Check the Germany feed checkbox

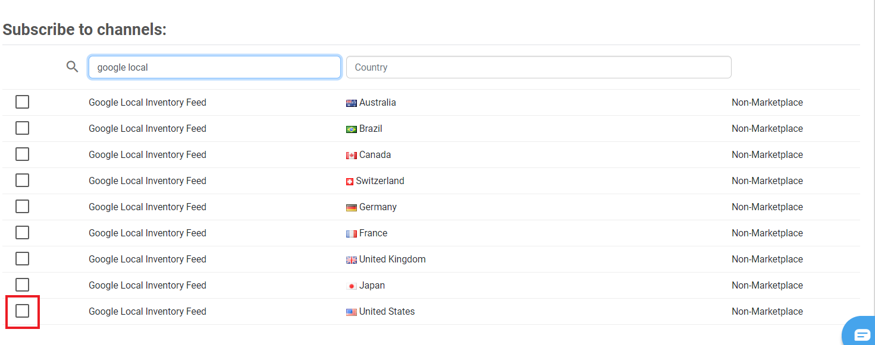[x=22, y=207]
